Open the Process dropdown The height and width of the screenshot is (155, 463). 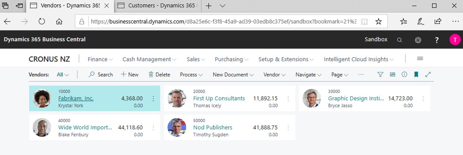click(191, 75)
